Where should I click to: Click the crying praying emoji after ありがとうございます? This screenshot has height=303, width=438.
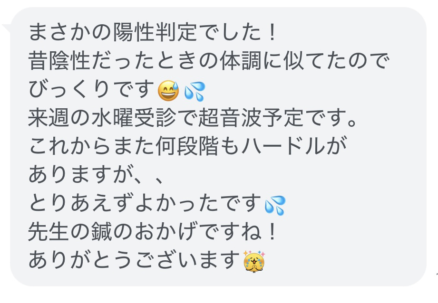(254, 261)
